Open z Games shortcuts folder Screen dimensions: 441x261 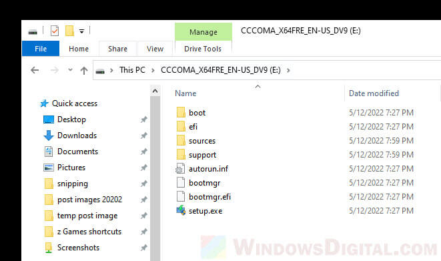pyautogui.click(x=89, y=232)
